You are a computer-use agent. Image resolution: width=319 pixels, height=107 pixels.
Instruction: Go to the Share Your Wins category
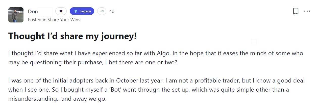pos(64,20)
